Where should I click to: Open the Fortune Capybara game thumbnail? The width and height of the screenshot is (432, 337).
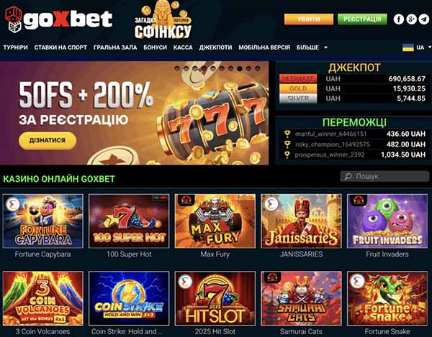42,221
